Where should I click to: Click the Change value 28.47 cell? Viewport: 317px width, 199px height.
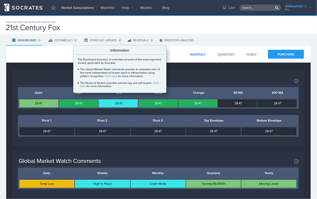pyautogui.click(x=198, y=103)
